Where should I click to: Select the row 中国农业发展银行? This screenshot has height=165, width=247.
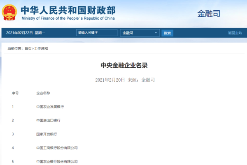pos(50,107)
